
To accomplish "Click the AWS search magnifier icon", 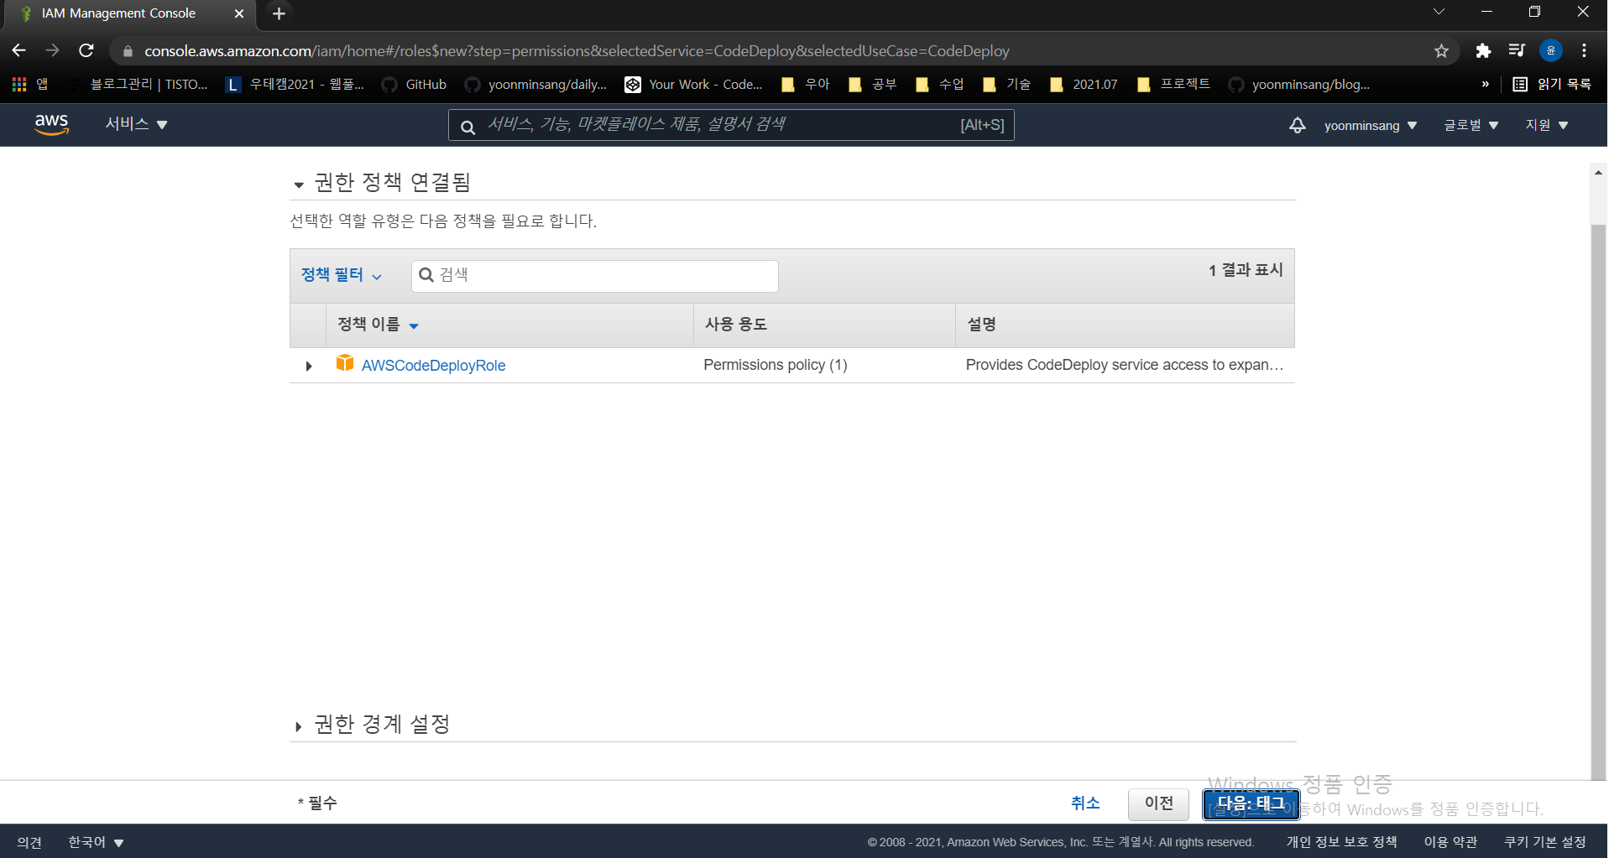I will [468, 127].
